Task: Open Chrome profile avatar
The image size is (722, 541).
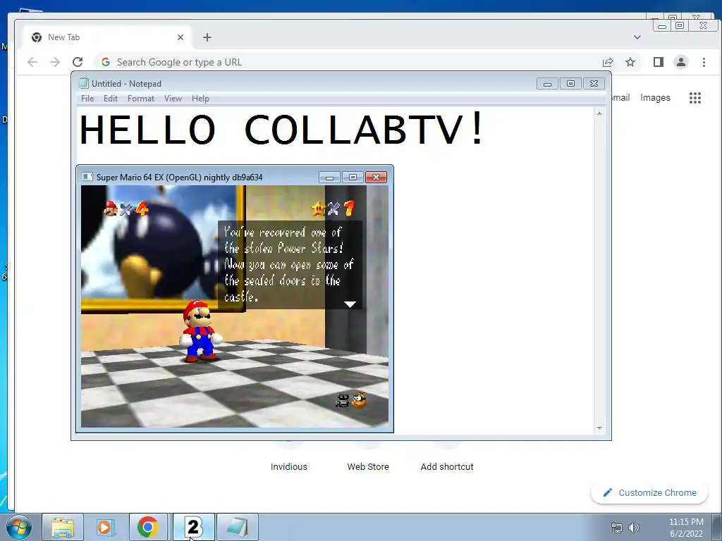Action: pos(681,62)
